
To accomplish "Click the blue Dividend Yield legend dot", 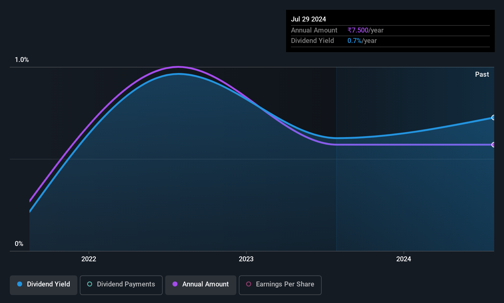I will tap(20, 284).
